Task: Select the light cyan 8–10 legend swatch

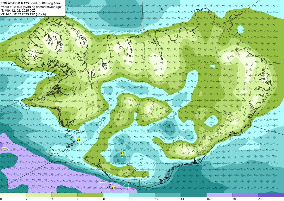Action: pyautogui.click(x=116, y=195)
